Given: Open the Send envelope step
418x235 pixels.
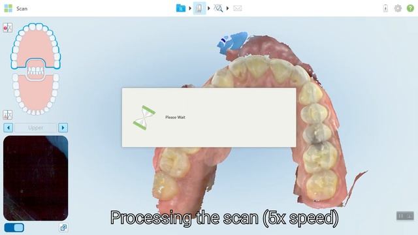Looking at the screenshot, I should 238,8.
